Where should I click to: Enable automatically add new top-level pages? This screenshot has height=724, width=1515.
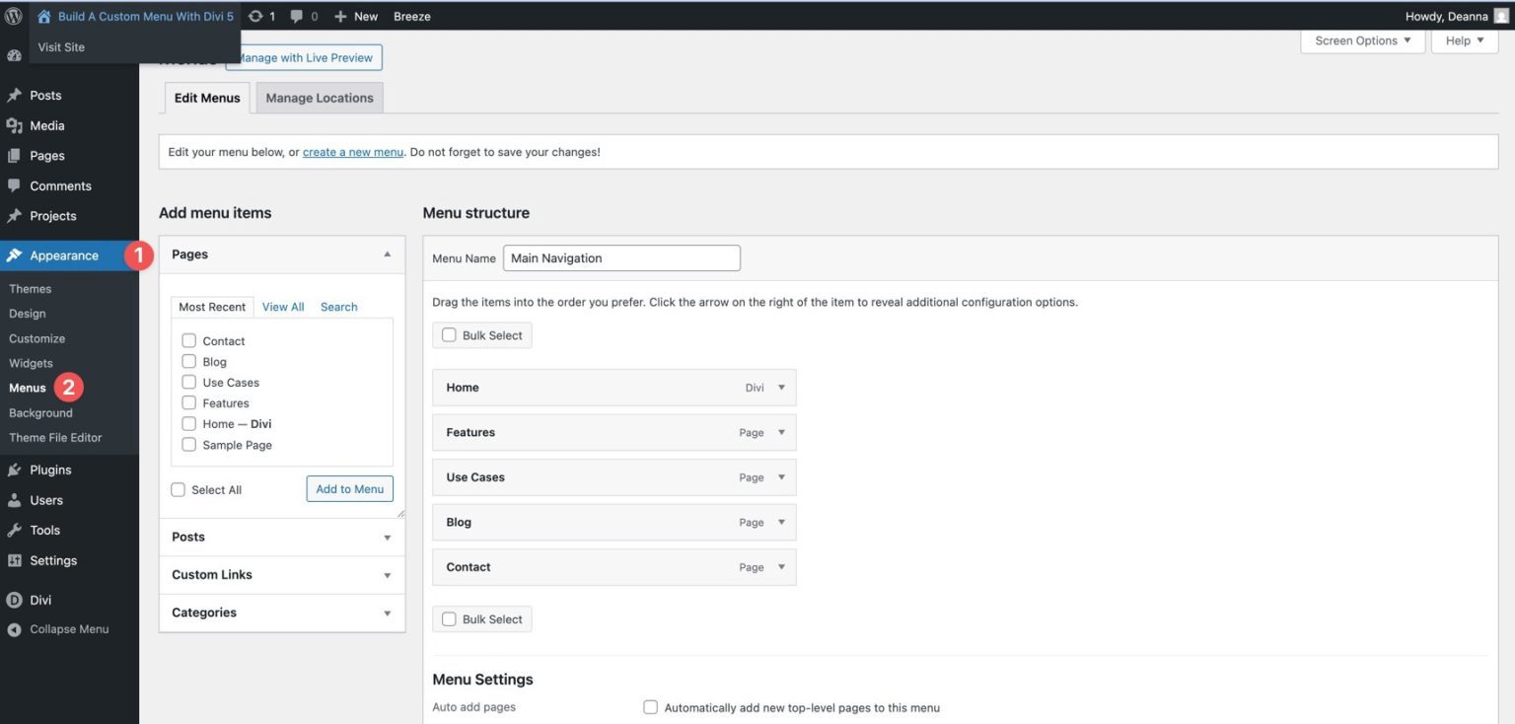(650, 707)
